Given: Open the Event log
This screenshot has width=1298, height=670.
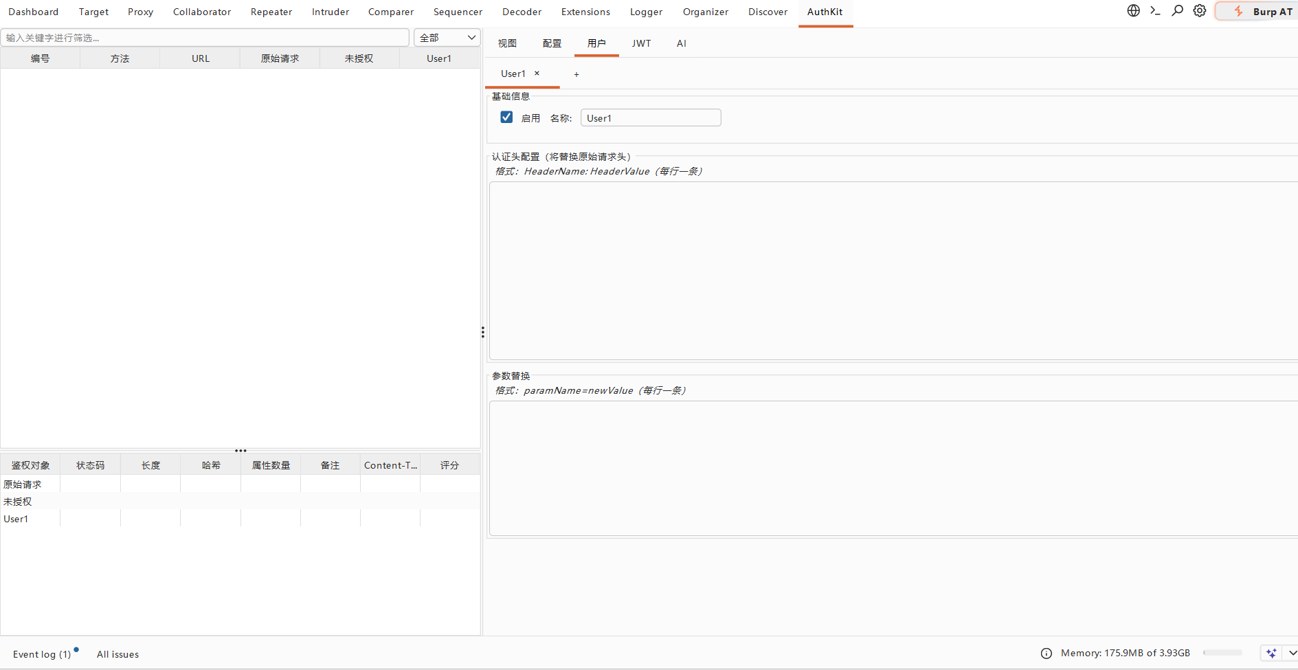Looking at the screenshot, I should (42, 654).
